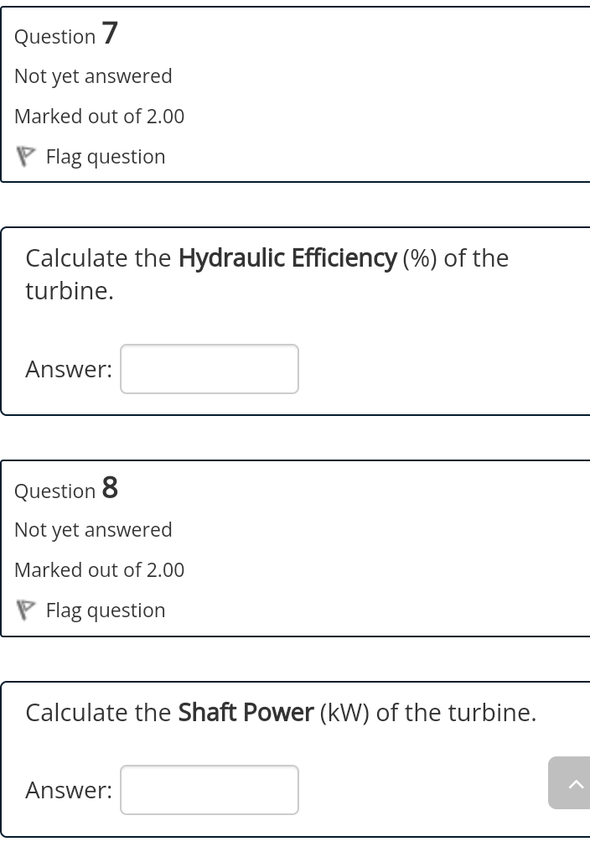Click the bold "Hydraulic Efficiency" text
Viewport: 590px width, 852px height.
tap(287, 258)
